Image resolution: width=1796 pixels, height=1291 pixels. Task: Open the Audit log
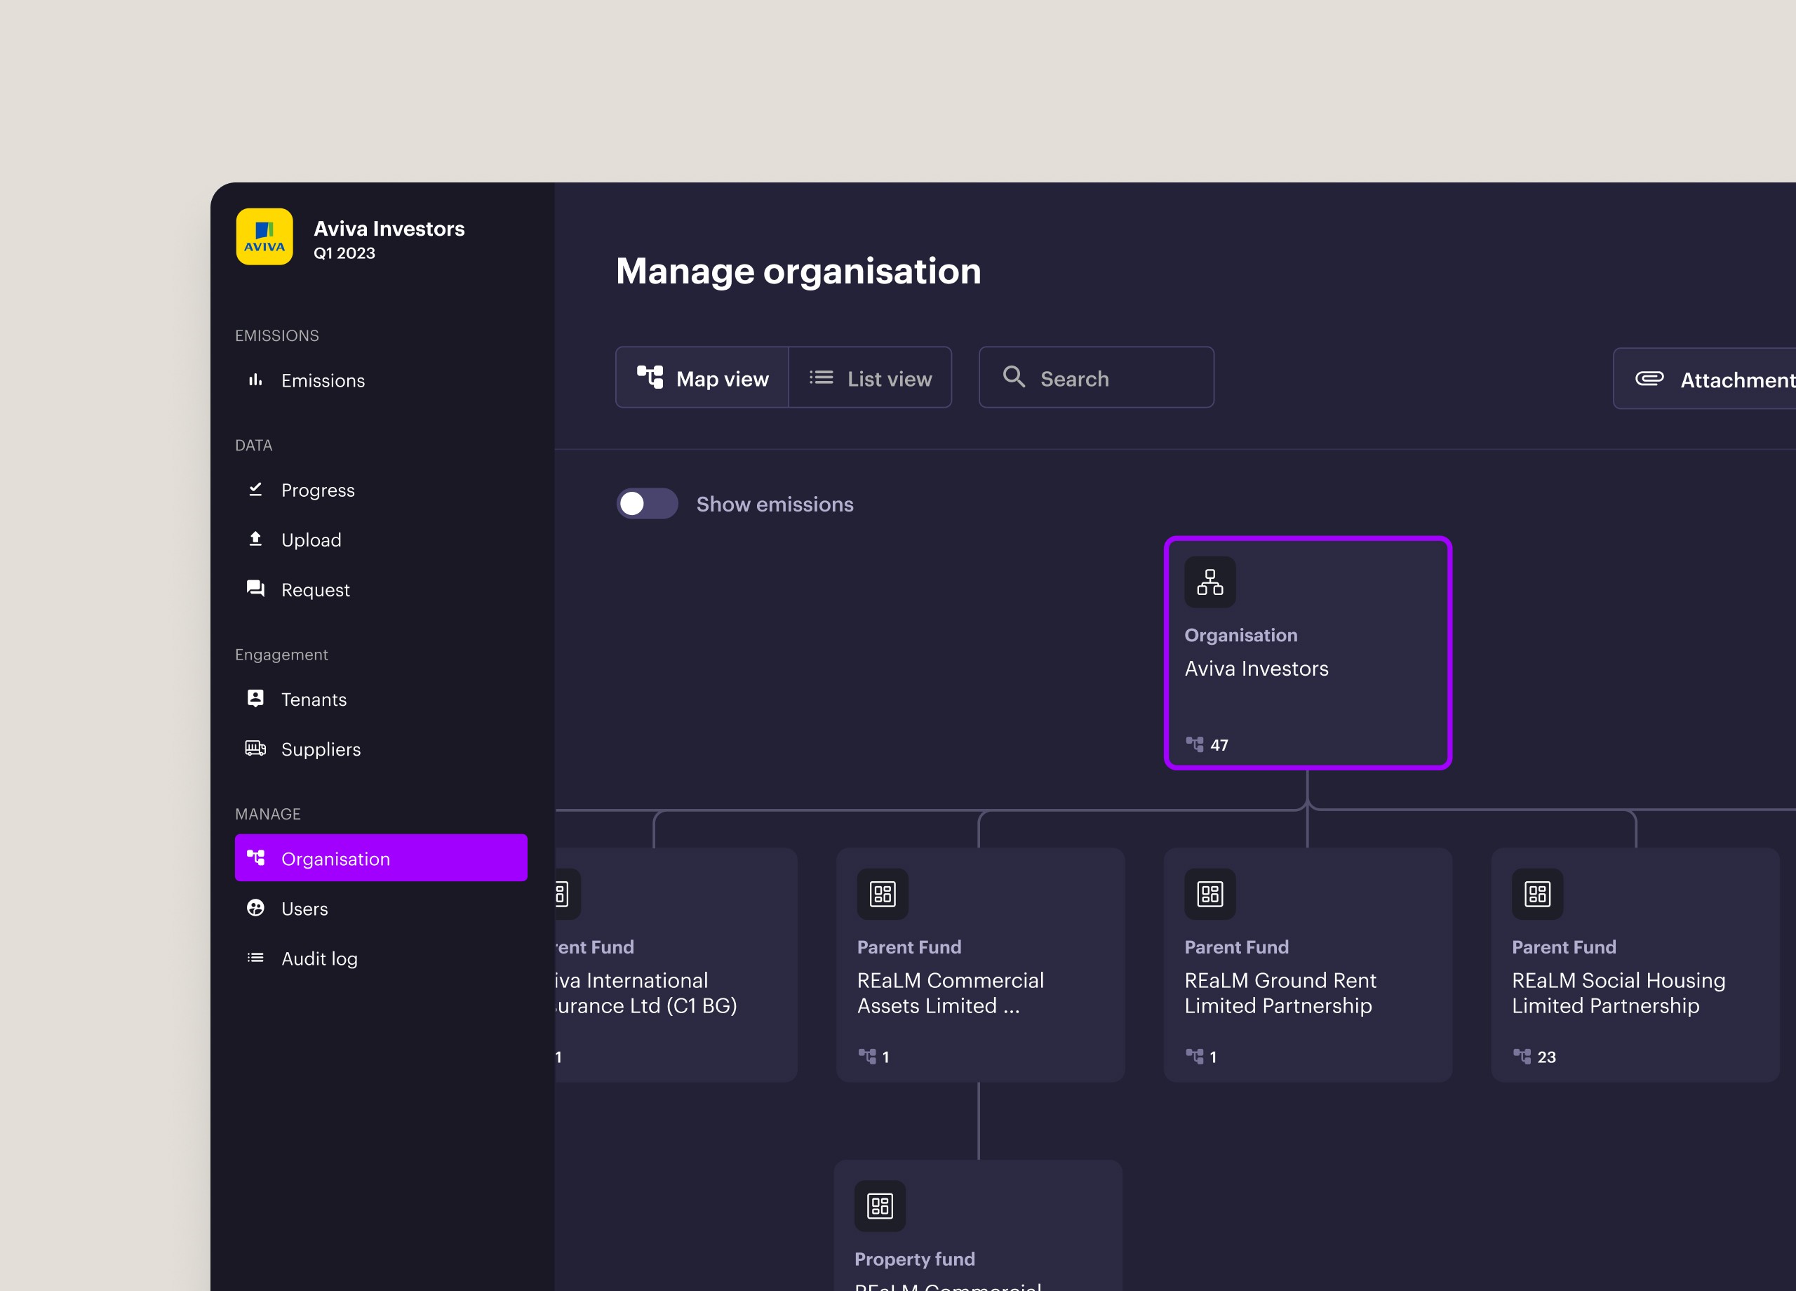[319, 958]
